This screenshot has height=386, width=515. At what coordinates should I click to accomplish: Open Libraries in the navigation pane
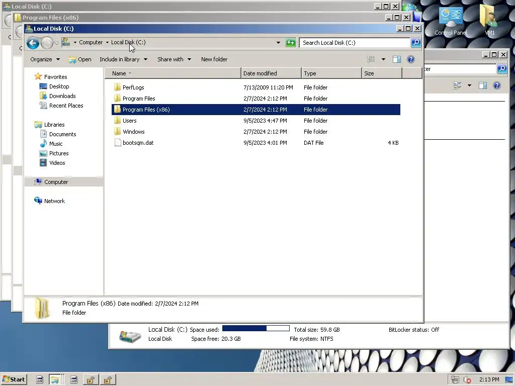point(54,125)
